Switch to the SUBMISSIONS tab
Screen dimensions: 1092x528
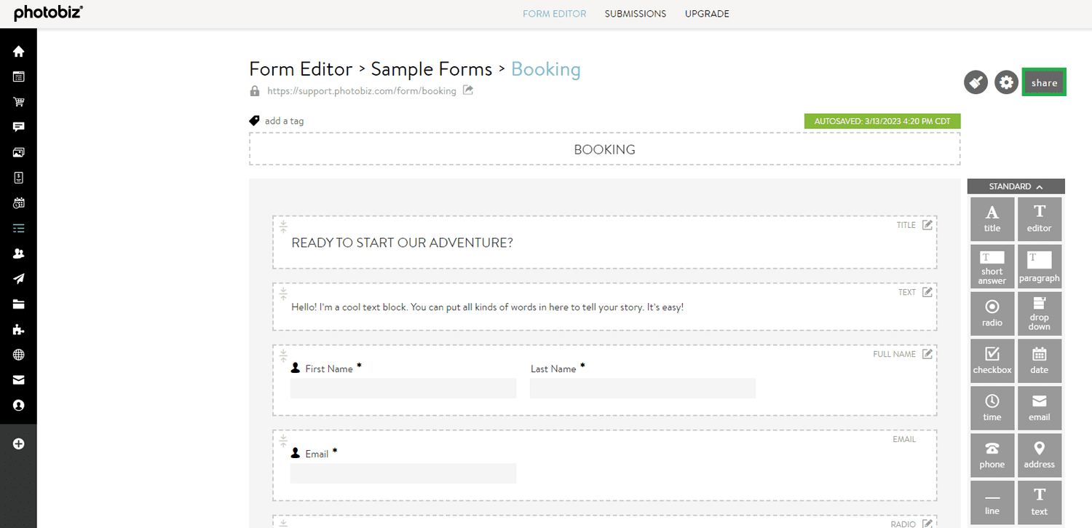point(636,14)
